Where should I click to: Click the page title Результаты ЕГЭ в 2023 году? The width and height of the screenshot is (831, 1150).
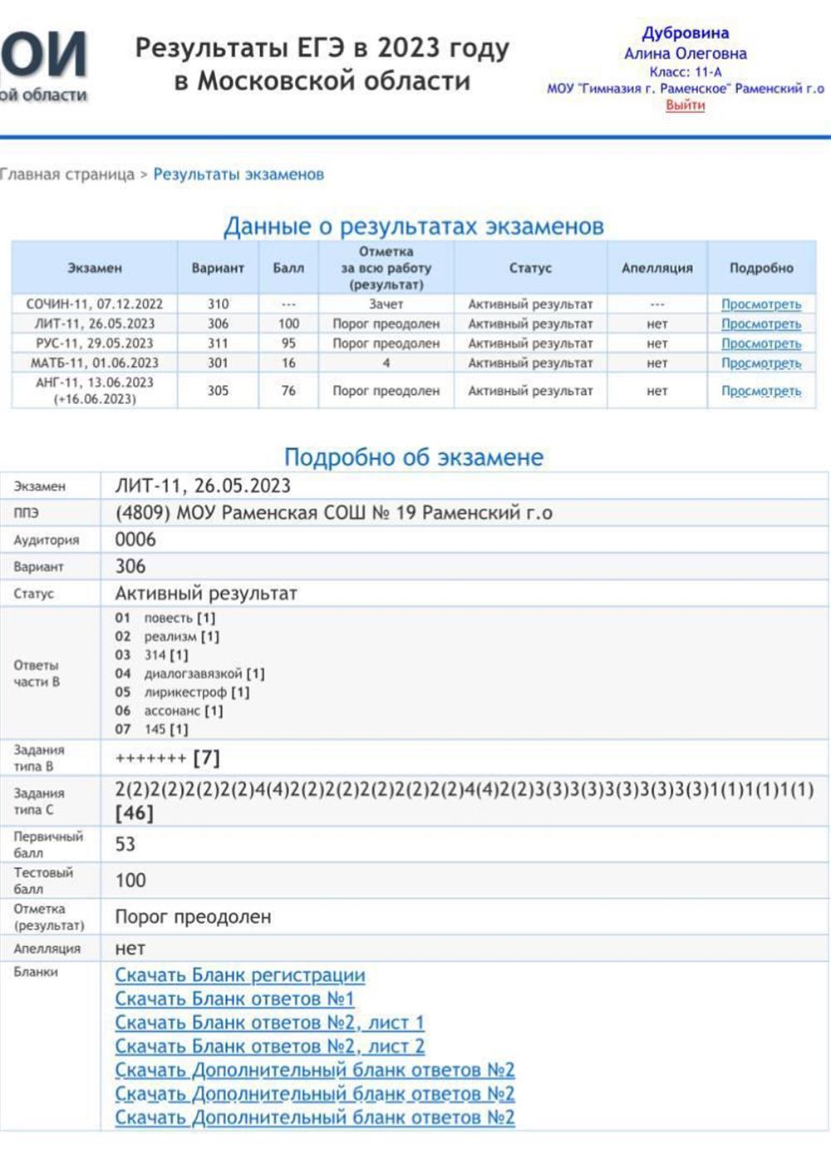[x=322, y=47]
